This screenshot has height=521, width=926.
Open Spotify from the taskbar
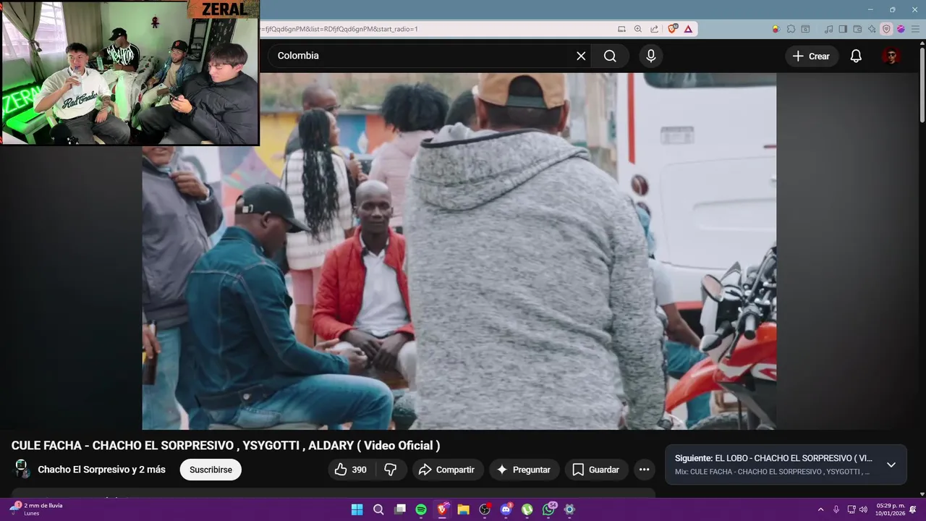[x=421, y=509]
